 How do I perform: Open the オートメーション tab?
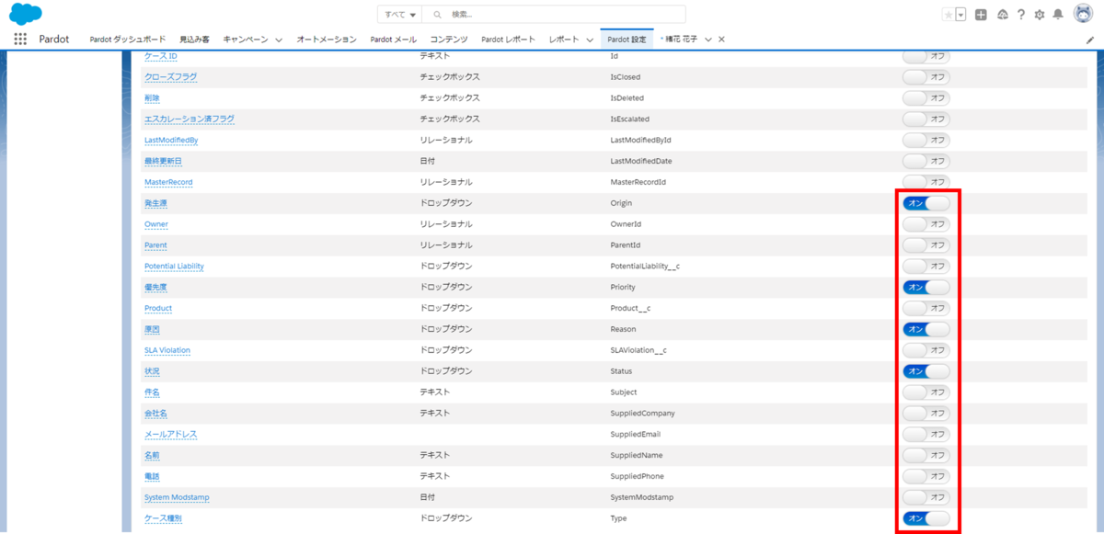[327, 40]
